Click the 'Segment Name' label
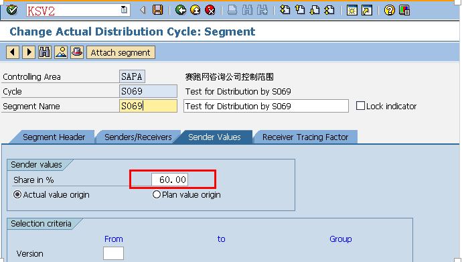Viewport: 462px width, 262px height. click(x=31, y=106)
